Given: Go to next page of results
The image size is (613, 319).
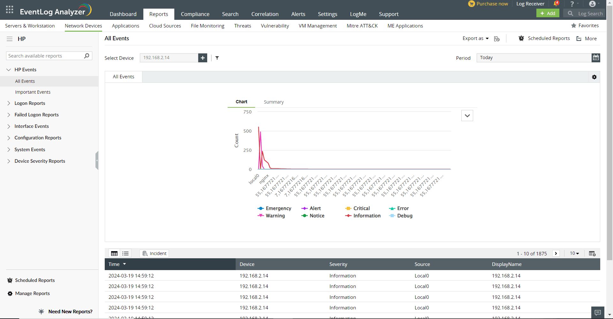Looking at the screenshot, I should point(556,253).
